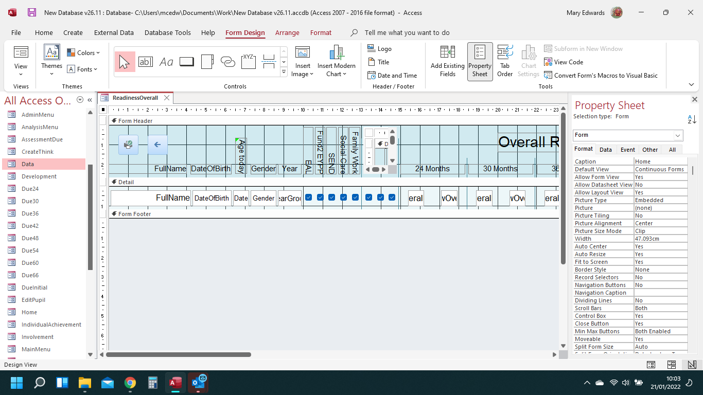The image size is (703, 395).
Task: Click the horizontal scrollbar of the form designer
Action: pyautogui.click(x=179, y=354)
